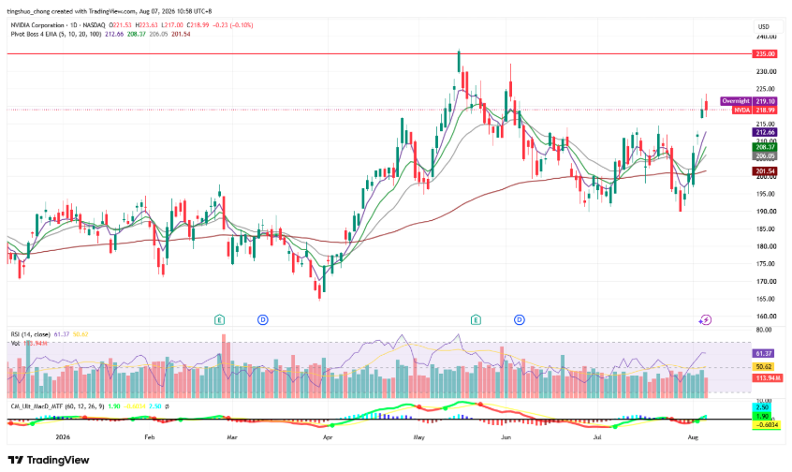Click the Mar label on time axis
Screen dimensions: 792x472
pos(232,437)
